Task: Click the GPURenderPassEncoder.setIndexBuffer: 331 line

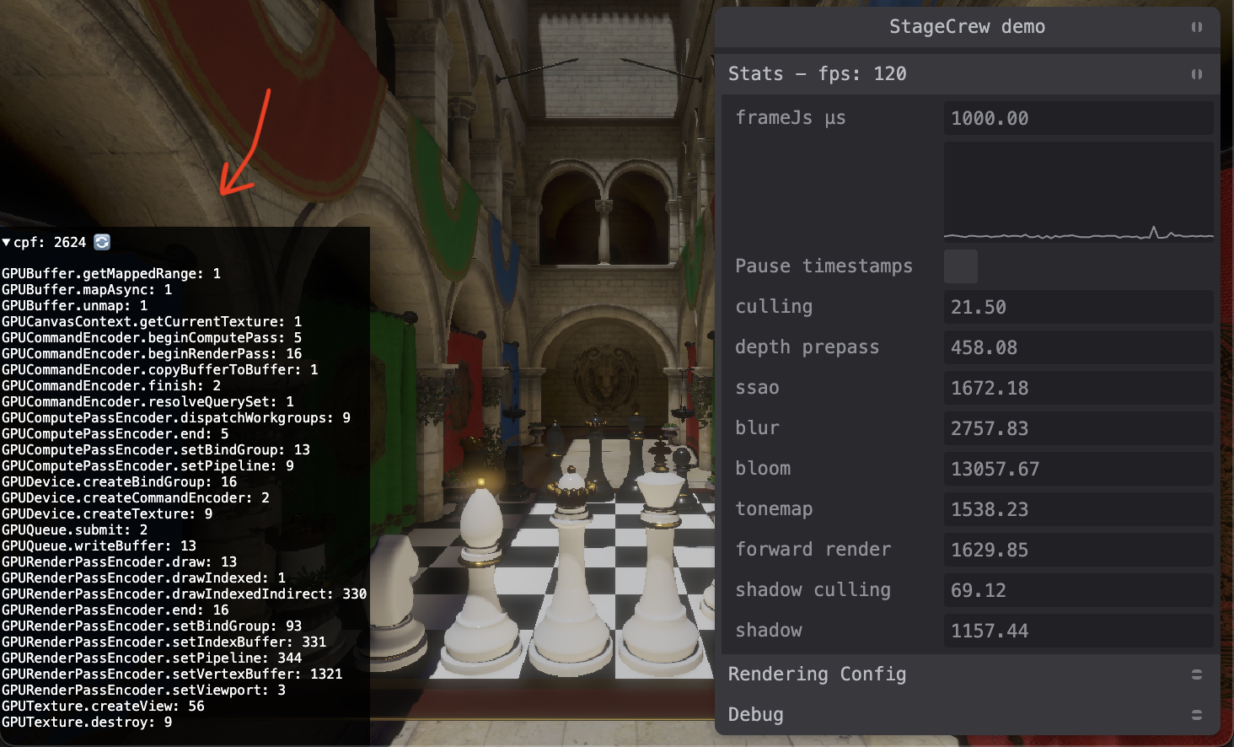Action: click(x=164, y=642)
